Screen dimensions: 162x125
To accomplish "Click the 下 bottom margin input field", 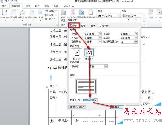I will click(x=128, y=34).
